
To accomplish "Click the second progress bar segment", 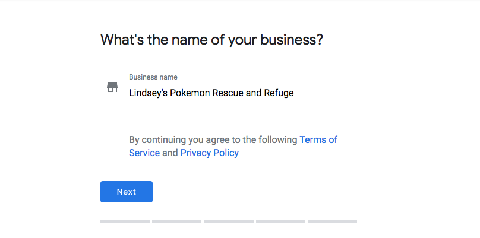I will [x=176, y=221].
